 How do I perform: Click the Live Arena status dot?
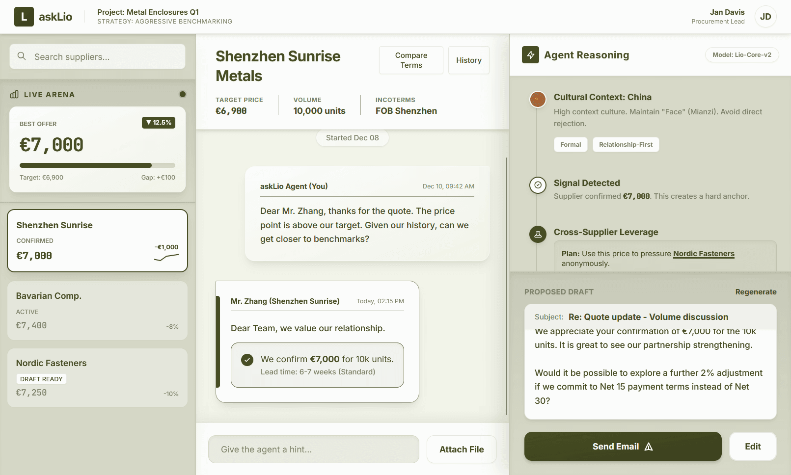(x=183, y=94)
